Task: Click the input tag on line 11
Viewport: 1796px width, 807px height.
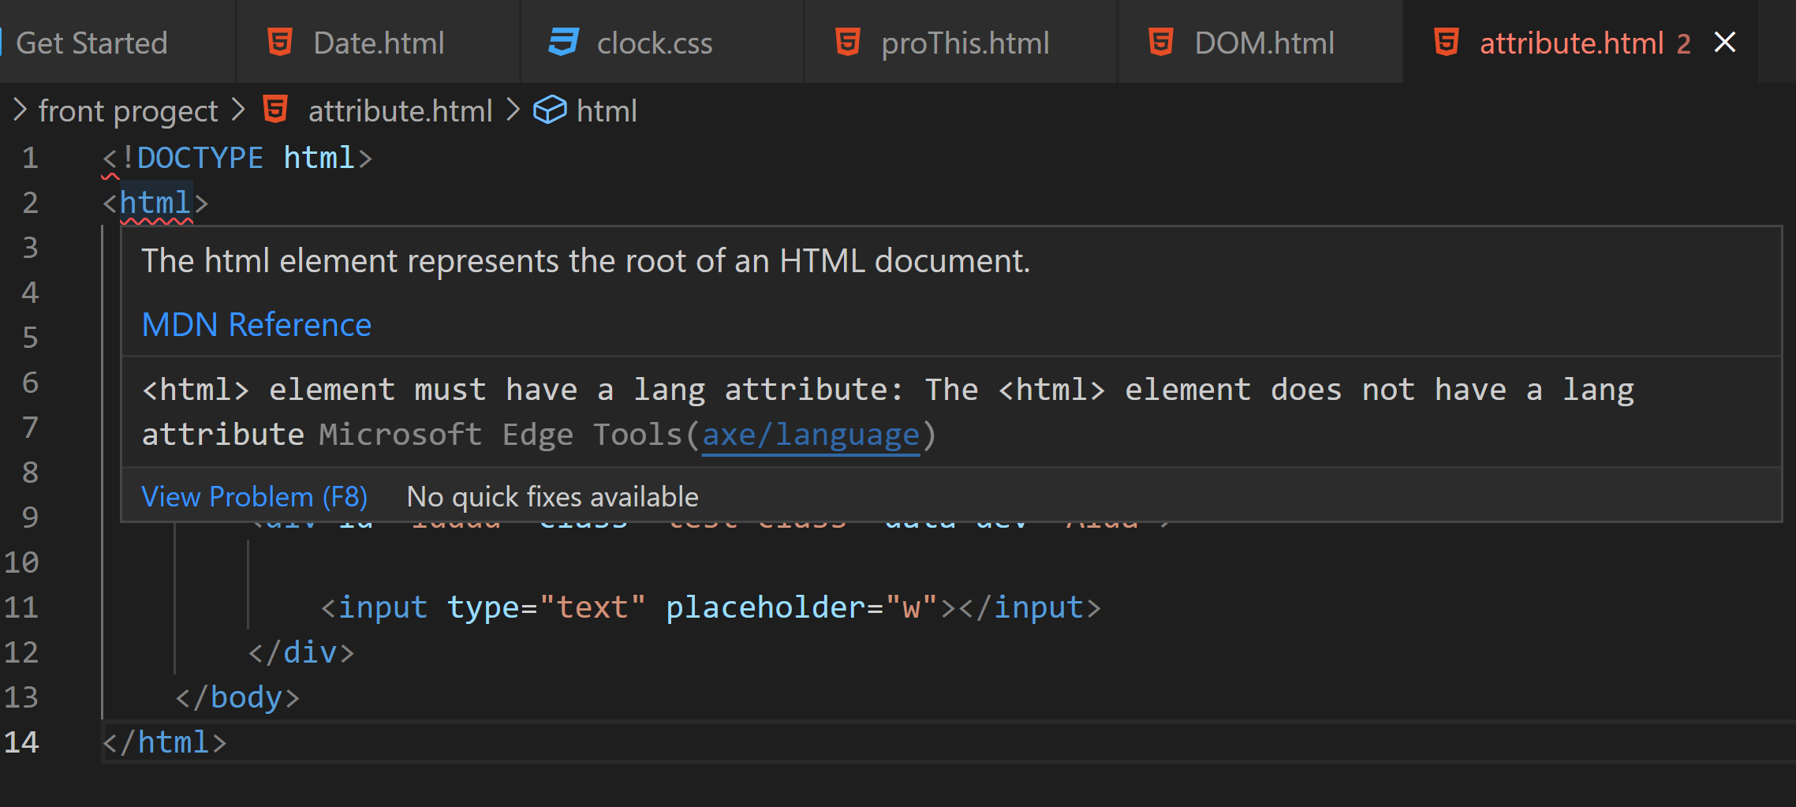Action: point(383,607)
